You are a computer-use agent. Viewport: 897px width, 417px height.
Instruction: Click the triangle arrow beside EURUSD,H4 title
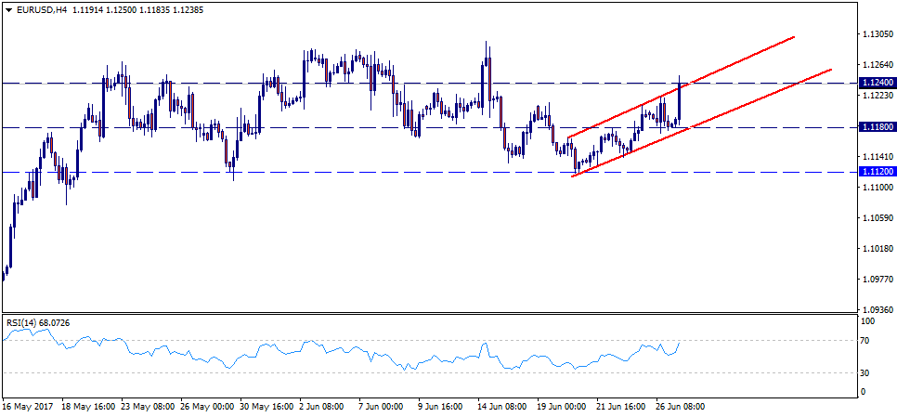coord(7,8)
